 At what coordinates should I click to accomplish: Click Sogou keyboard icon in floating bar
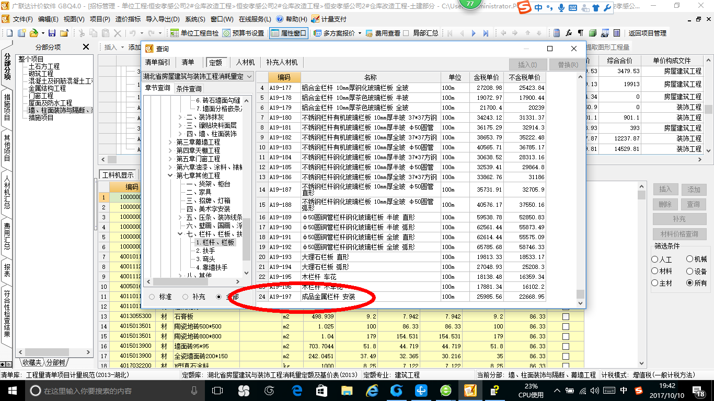click(572, 7)
